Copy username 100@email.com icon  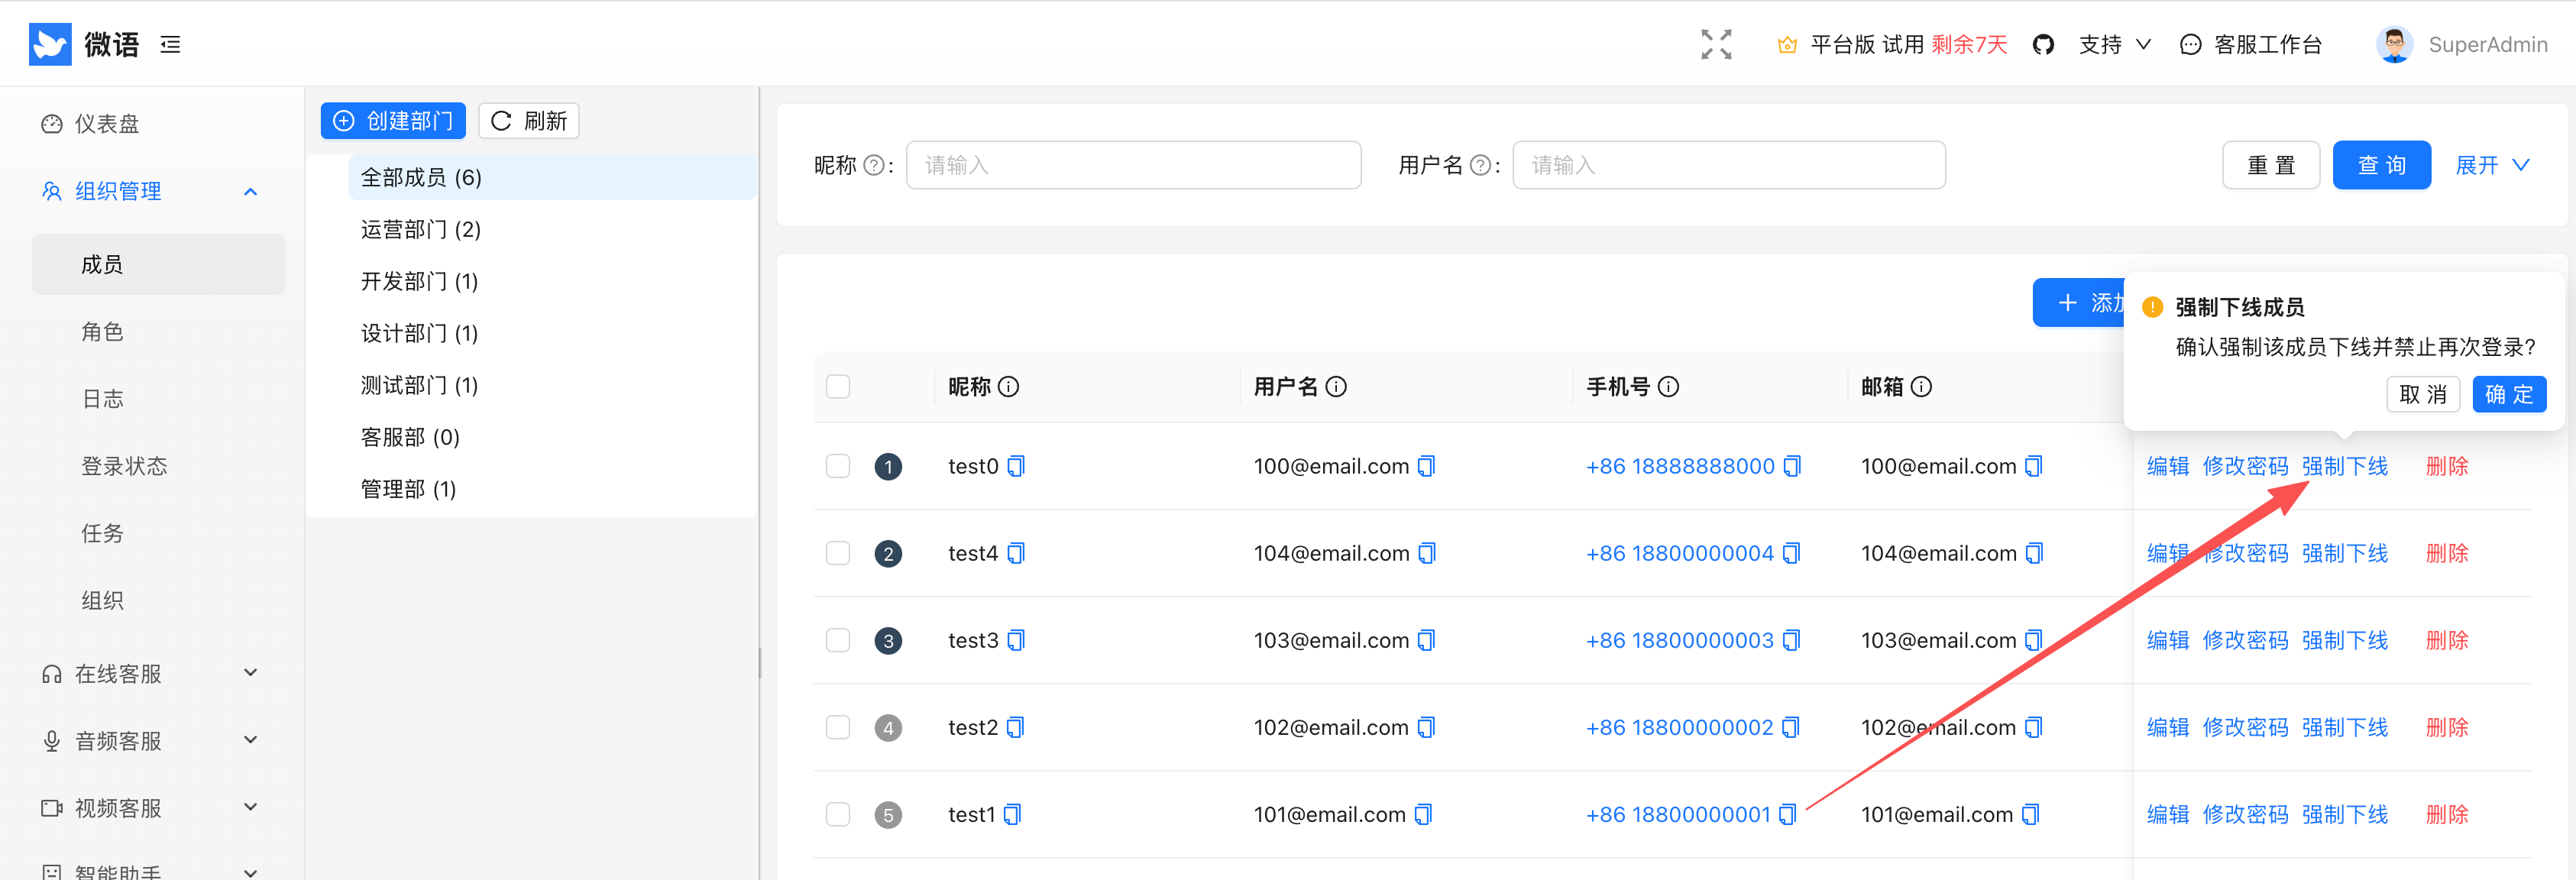1427,466
